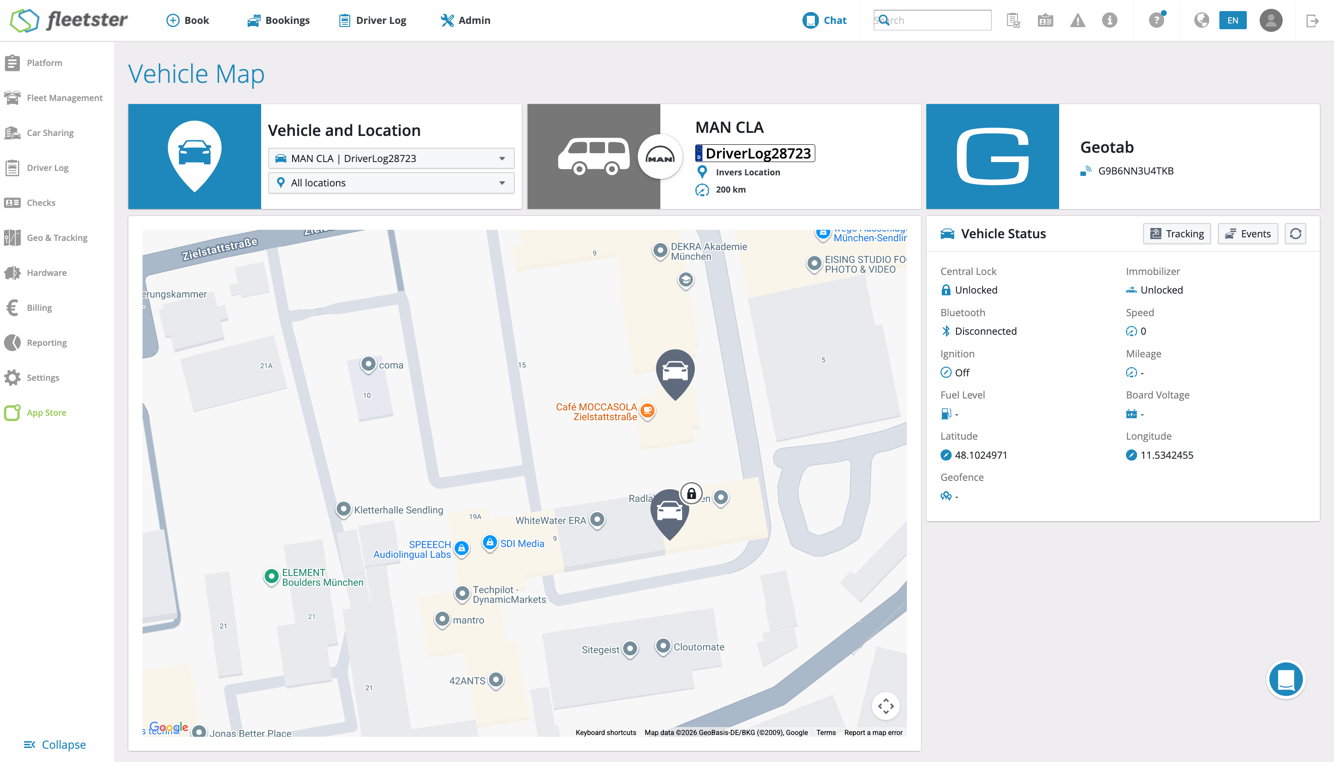Click inside the Search field

coord(932,20)
